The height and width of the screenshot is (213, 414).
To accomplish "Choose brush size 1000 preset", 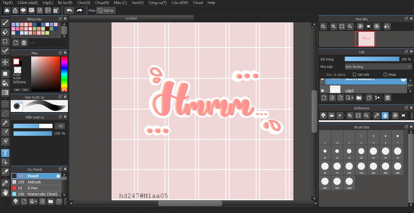I will [349, 183].
